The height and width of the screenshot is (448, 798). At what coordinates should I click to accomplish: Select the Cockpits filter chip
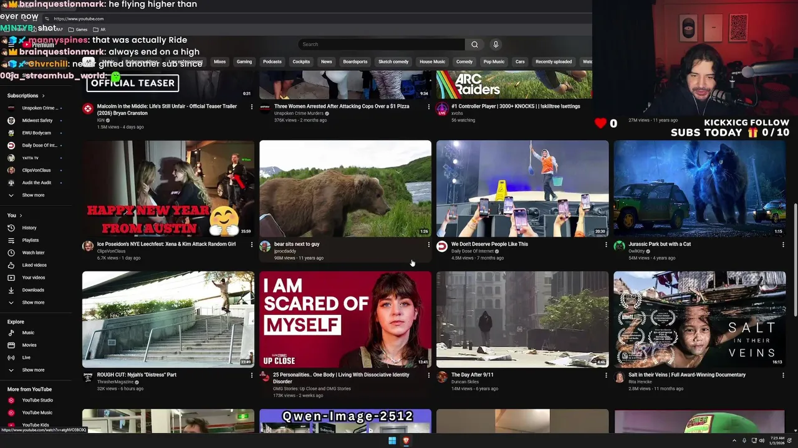(x=301, y=62)
